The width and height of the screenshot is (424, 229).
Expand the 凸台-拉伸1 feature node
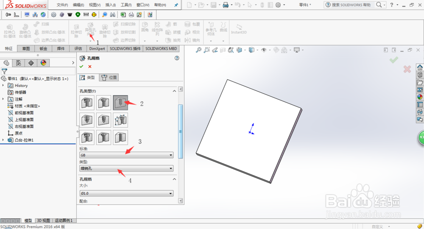pyautogui.click(x=3, y=140)
